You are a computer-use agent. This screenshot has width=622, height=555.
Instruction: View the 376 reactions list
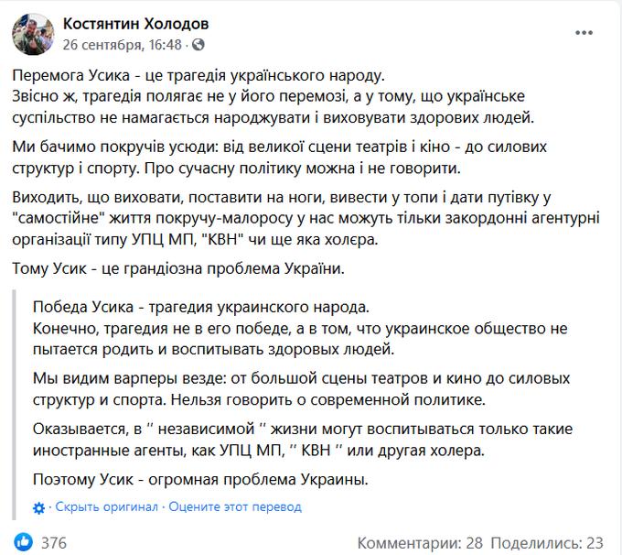click(54, 543)
